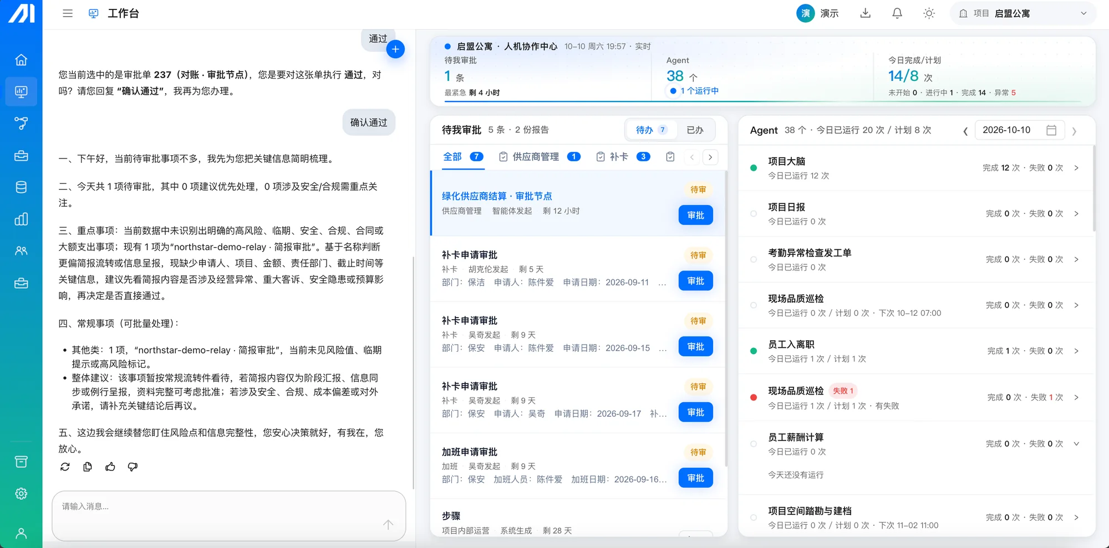1109x548 pixels.
Task: Click the send arrow in message box
Action: point(388,524)
